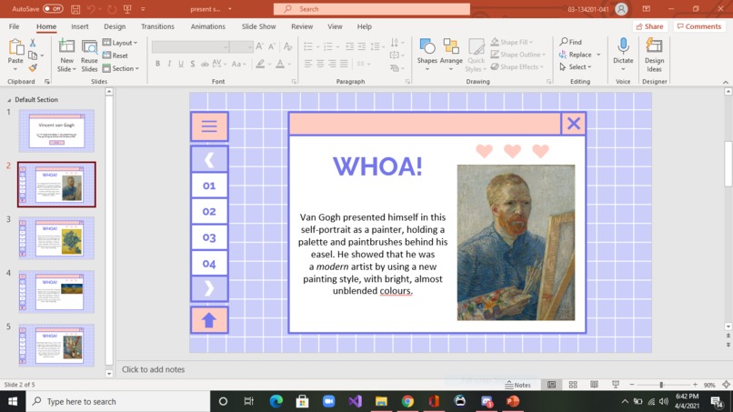
Task: Click Increase Font Size icon
Action: click(x=260, y=45)
